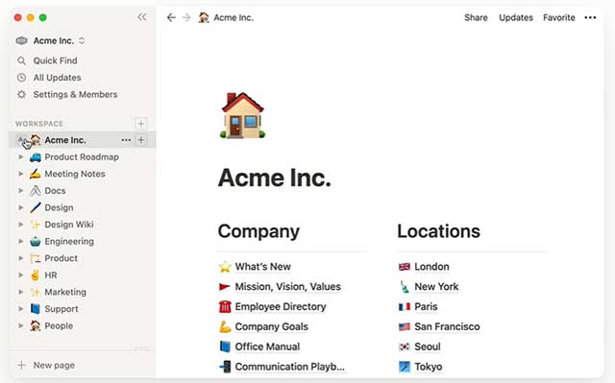
Task: Click the Marketing sparkle icon
Action: (36, 292)
